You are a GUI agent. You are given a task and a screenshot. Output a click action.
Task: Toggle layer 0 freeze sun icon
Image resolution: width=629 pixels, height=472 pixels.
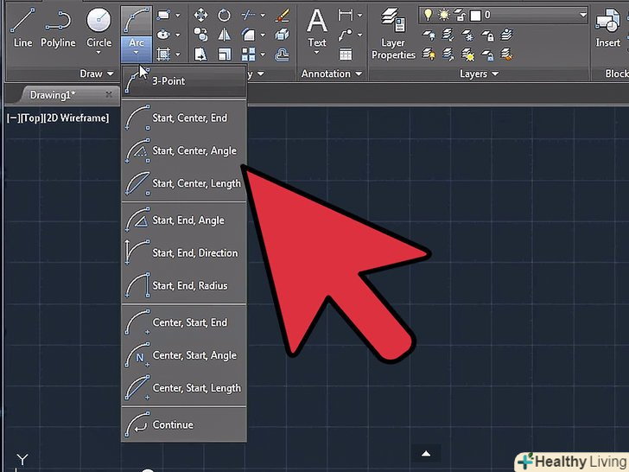(x=444, y=16)
